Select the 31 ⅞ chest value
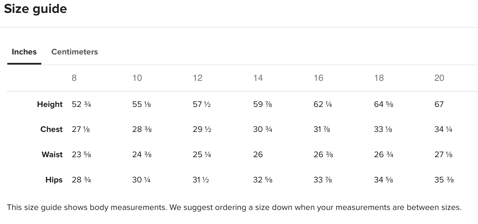 (x=322, y=129)
